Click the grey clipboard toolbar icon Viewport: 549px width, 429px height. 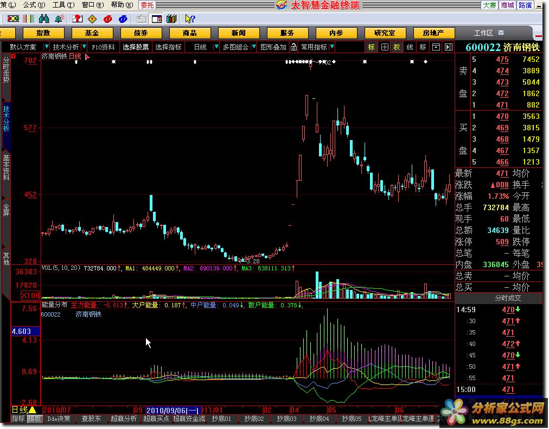click(x=141, y=18)
